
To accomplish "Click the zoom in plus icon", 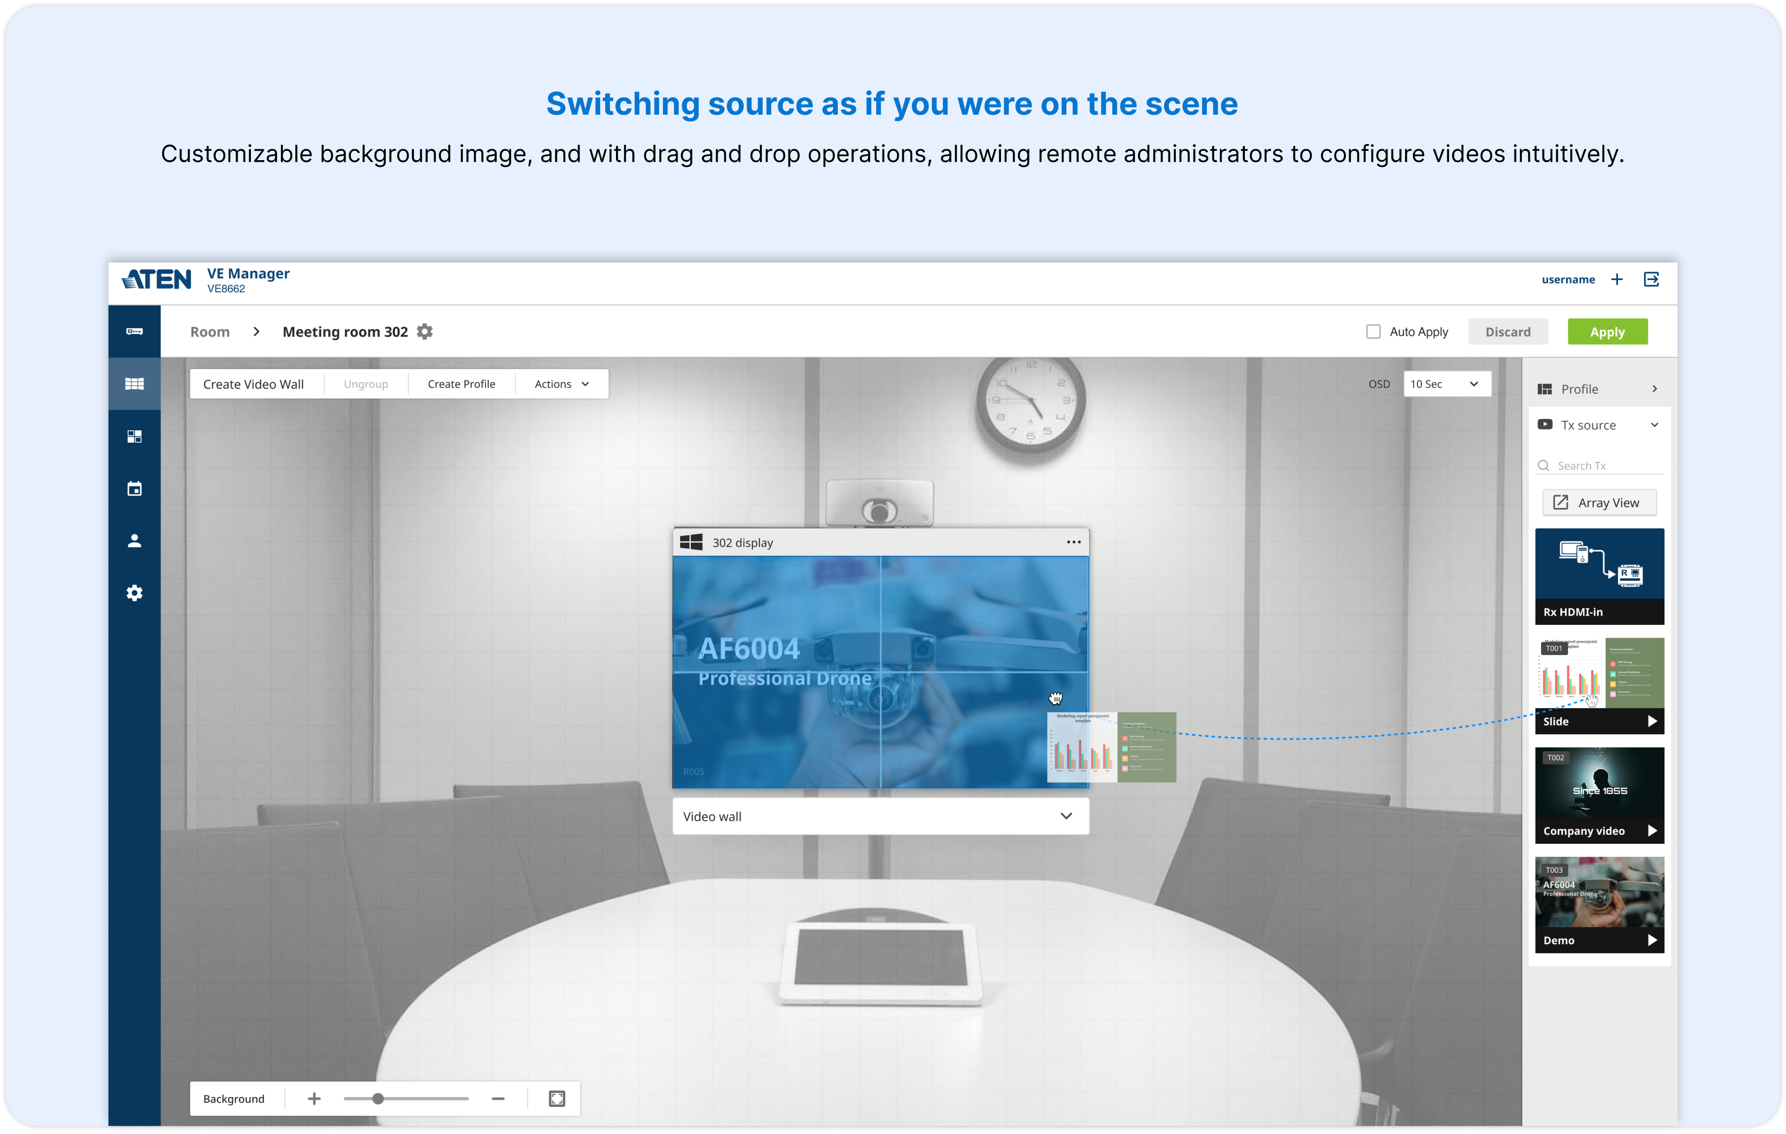I will pyautogui.click(x=314, y=1099).
